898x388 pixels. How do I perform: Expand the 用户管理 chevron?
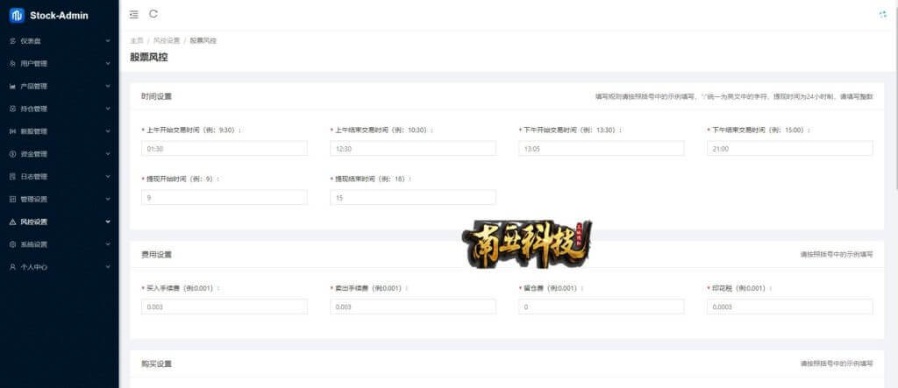point(108,64)
